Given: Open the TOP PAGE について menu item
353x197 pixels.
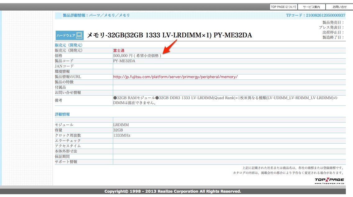Looking at the screenshot, I should 284,7.
